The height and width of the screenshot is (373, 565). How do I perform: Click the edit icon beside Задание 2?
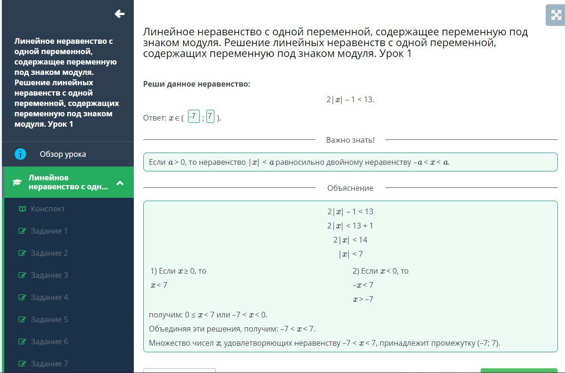click(x=22, y=253)
